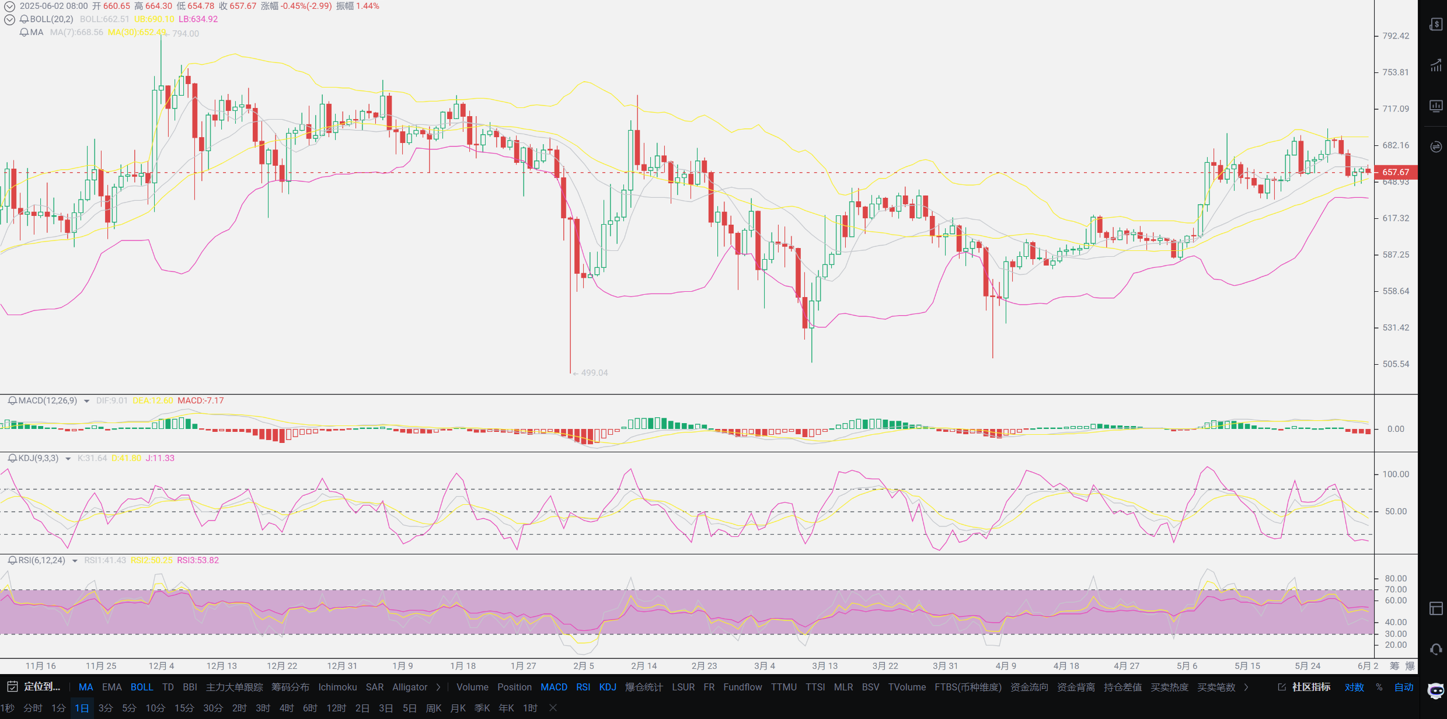Open the dollar order sheet icon in sidebar

pyautogui.click(x=1436, y=25)
